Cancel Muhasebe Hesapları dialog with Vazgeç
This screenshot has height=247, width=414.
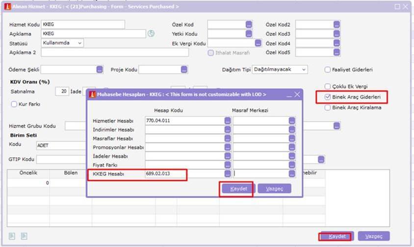(x=274, y=189)
